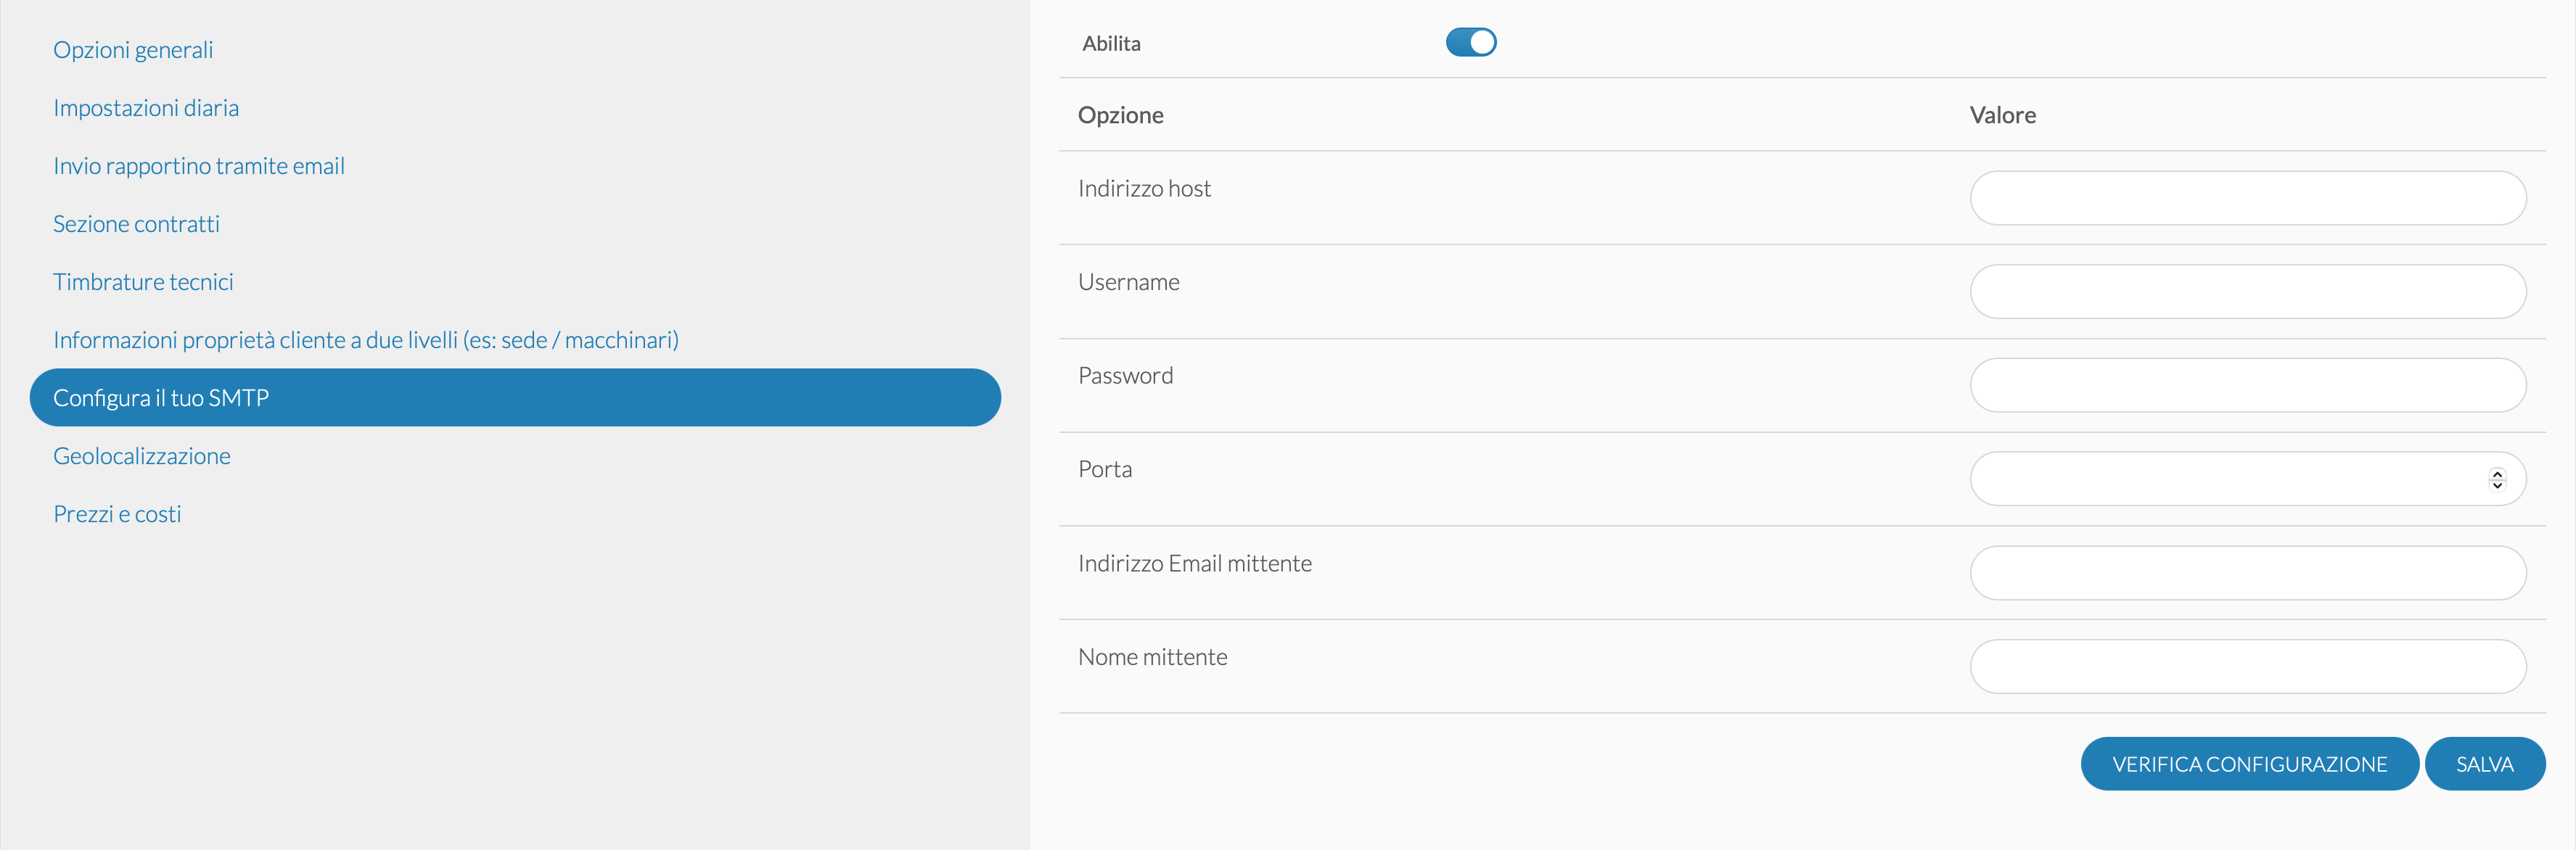The width and height of the screenshot is (2576, 850).
Task: Go to Invio rapportino tramite email
Action: pos(199,166)
